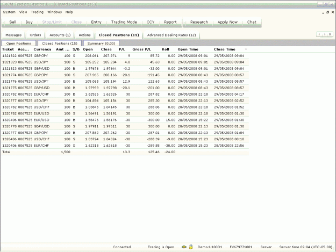
Task: Open the Trading menu
Action: coord(37,12)
